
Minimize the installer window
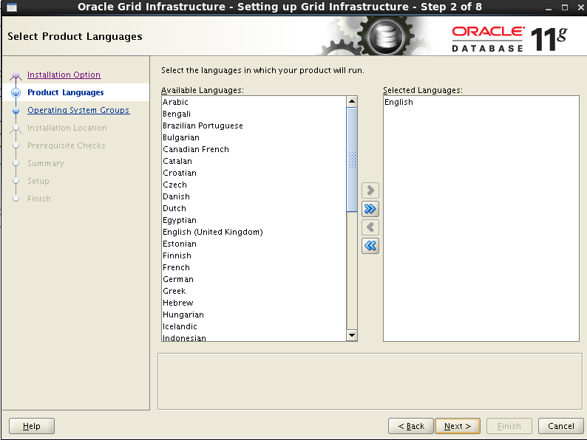click(x=549, y=7)
